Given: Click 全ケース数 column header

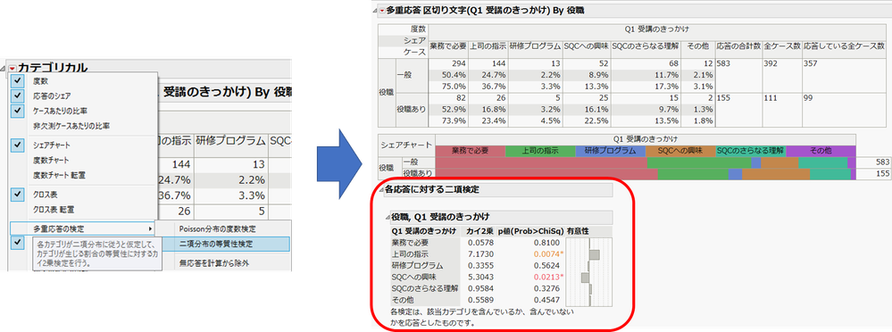Looking at the screenshot, I should [x=782, y=46].
